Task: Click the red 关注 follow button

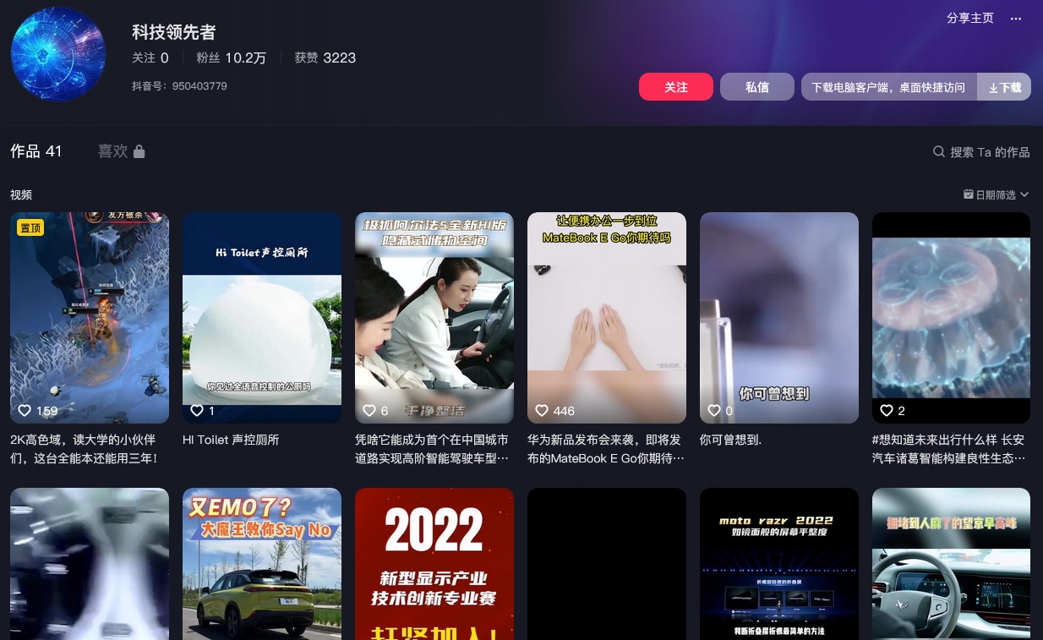Action: coord(676,87)
